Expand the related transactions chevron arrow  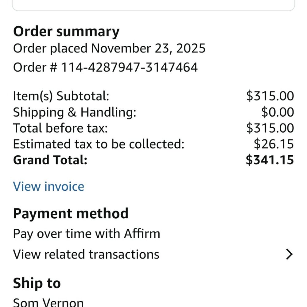tap(289, 255)
